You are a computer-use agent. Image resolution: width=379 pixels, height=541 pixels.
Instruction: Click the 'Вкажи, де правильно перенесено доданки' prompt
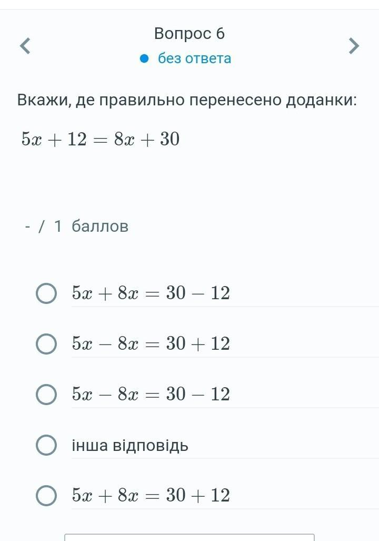(x=187, y=99)
